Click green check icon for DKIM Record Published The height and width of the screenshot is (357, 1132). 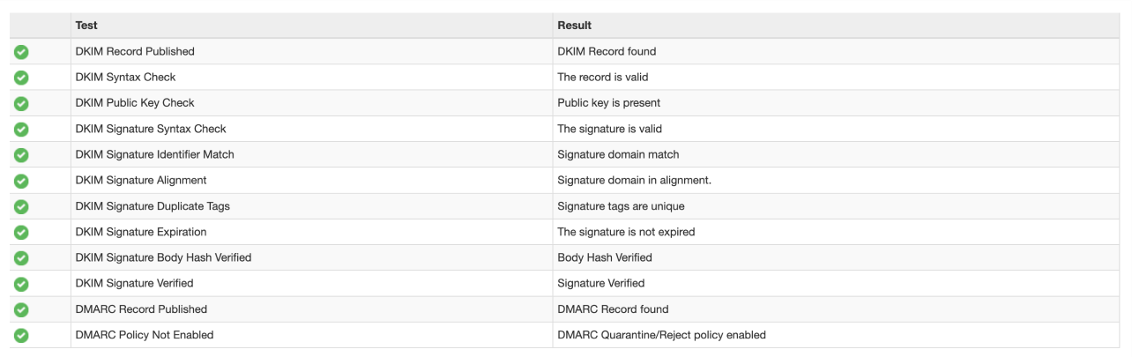[22, 52]
